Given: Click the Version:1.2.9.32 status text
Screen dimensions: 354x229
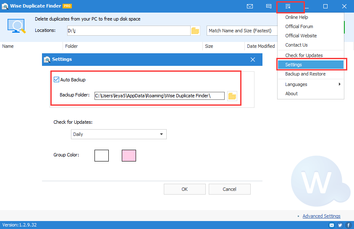Looking at the screenshot, I should (19, 225).
